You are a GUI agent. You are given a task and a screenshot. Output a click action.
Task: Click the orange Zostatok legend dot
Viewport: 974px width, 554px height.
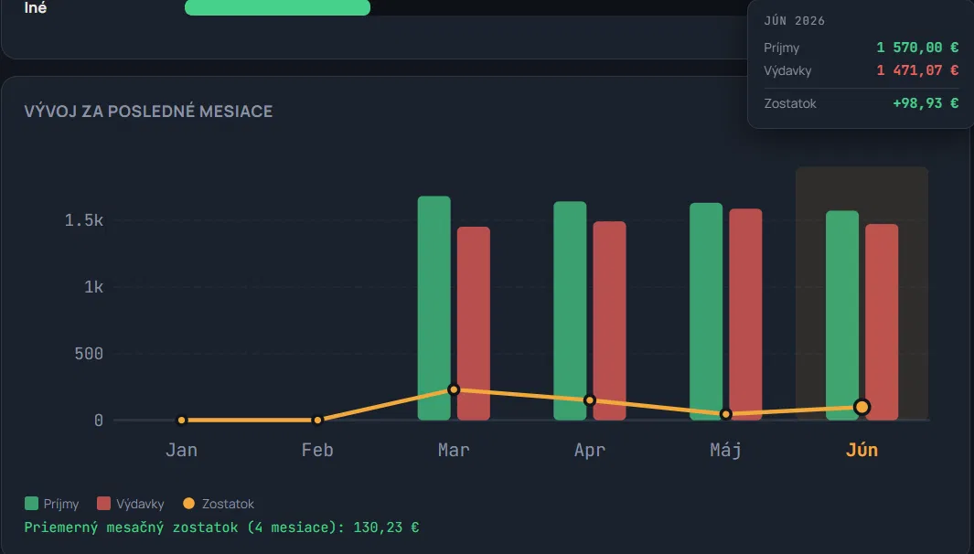tap(188, 503)
